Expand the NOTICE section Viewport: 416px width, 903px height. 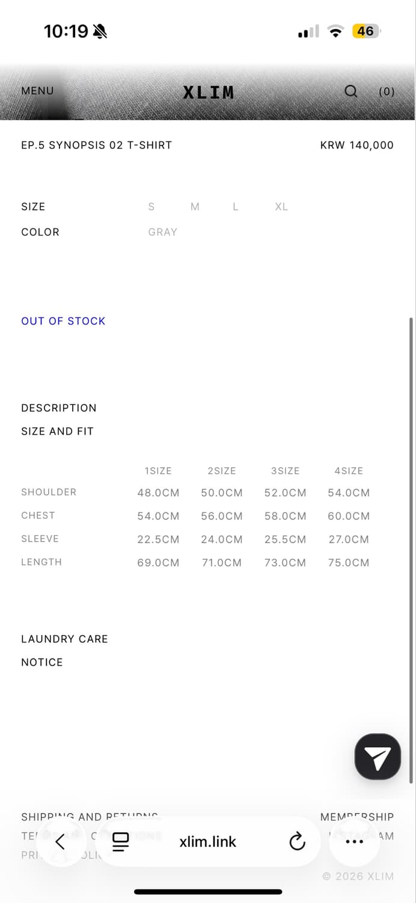pyautogui.click(x=42, y=662)
